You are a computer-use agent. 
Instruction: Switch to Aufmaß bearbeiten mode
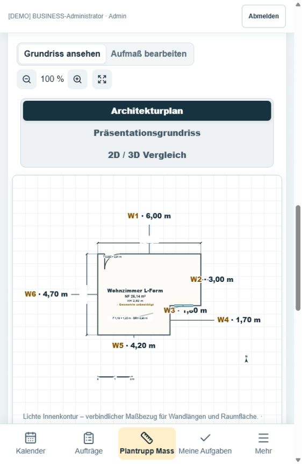[x=149, y=54]
